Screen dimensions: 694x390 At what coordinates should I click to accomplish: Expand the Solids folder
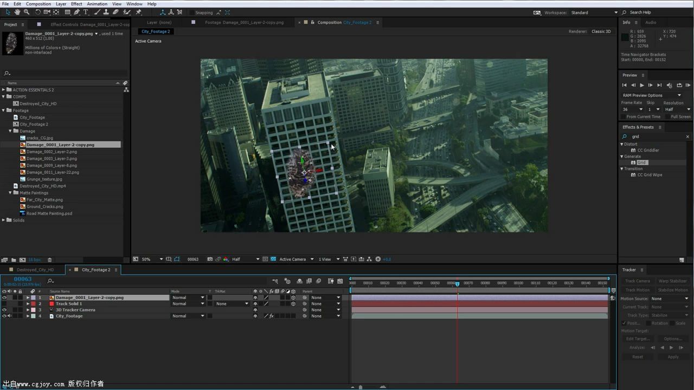[x=4, y=220]
